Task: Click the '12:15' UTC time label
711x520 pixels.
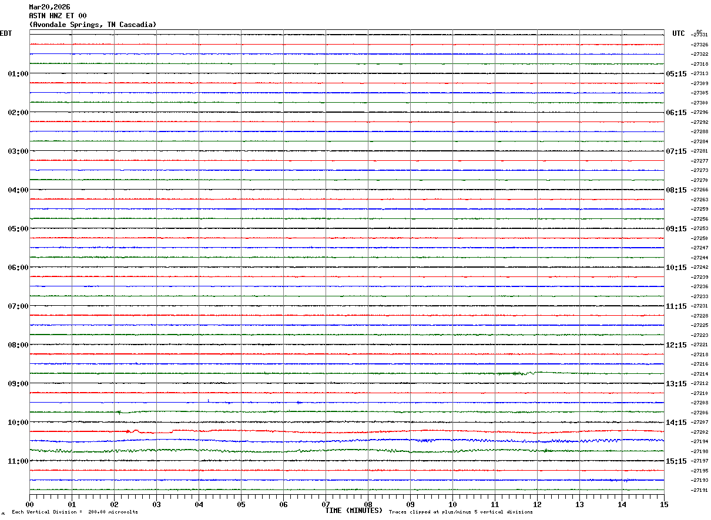Action: pos(676,345)
